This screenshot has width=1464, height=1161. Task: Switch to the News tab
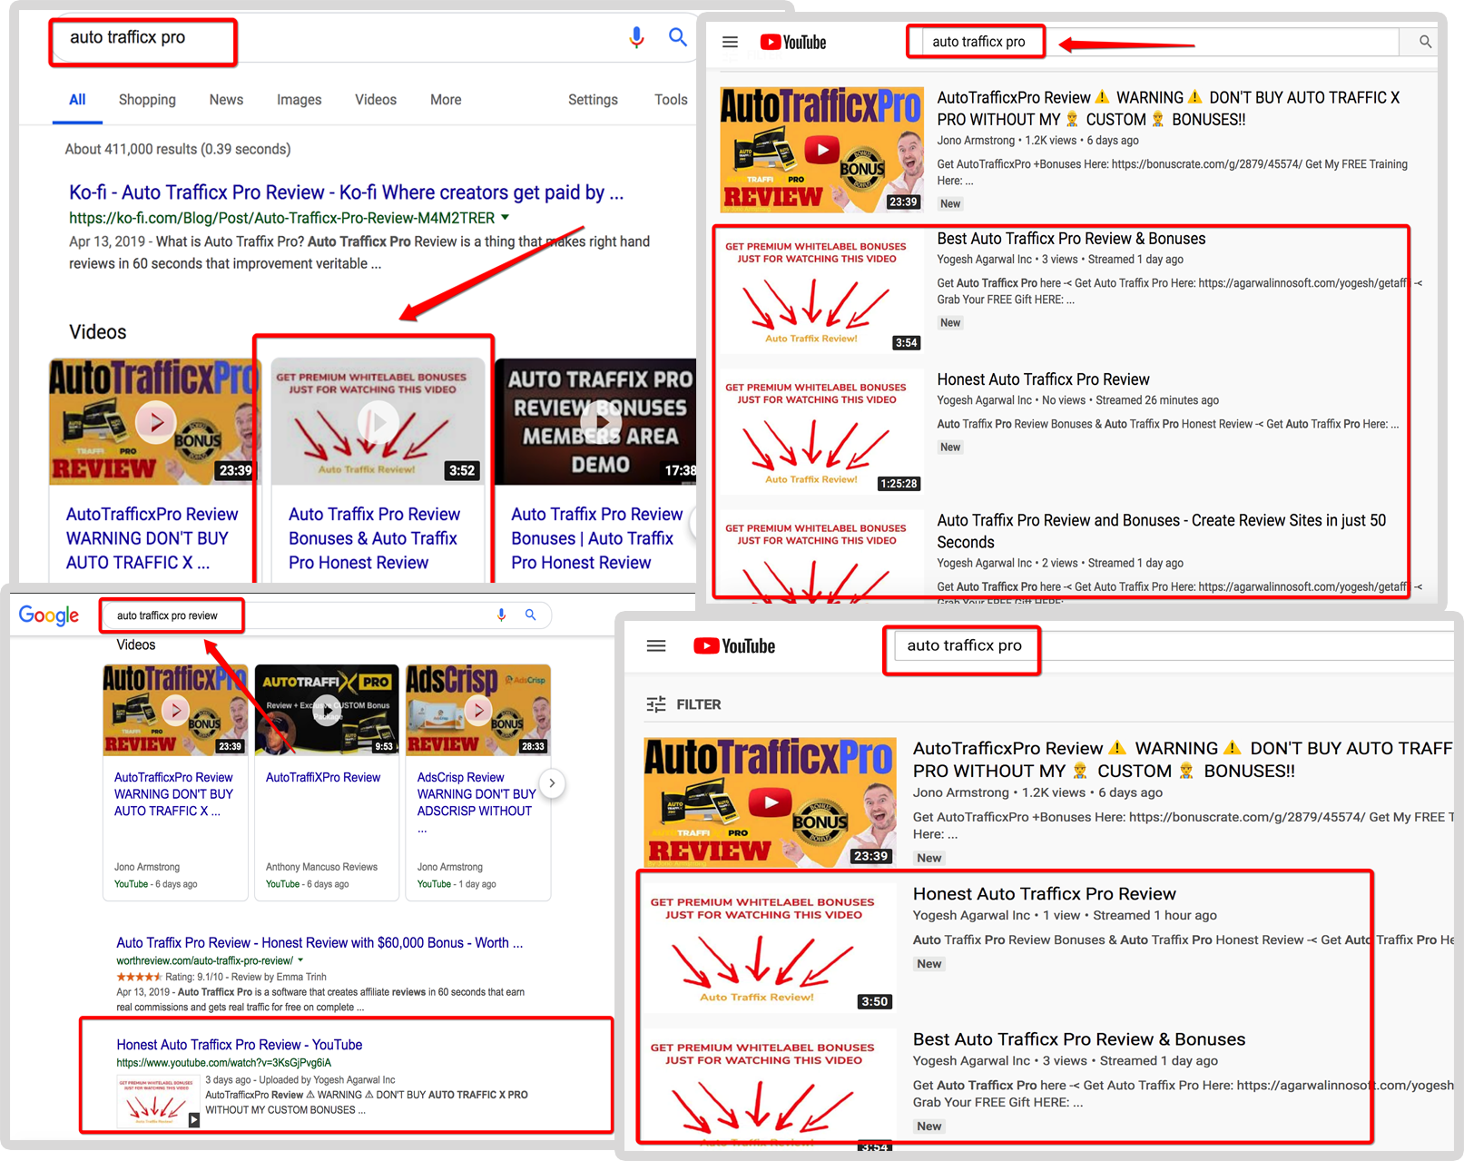pos(226,100)
